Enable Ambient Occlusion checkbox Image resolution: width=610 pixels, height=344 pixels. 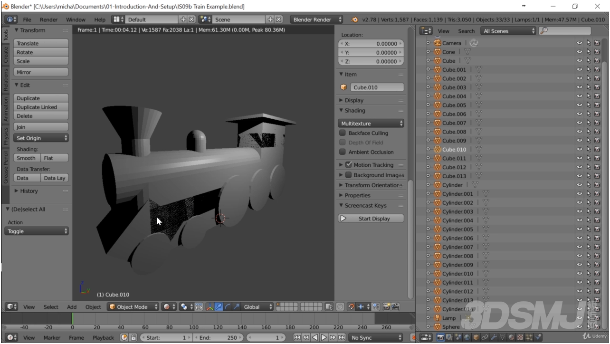coord(343,152)
